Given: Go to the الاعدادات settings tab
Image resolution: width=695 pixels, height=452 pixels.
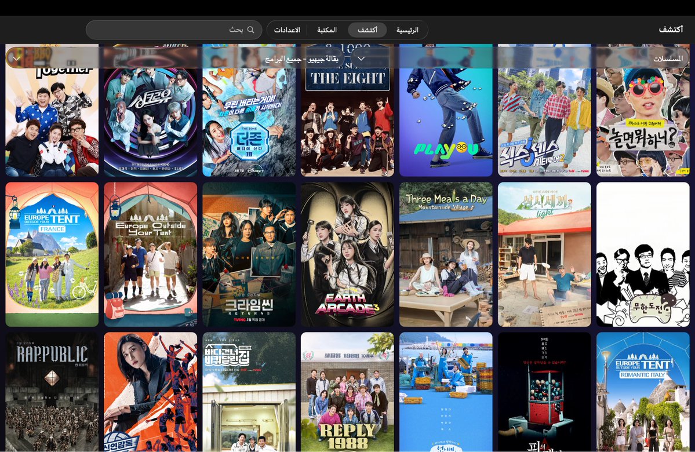Looking at the screenshot, I should [x=288, y=30].
